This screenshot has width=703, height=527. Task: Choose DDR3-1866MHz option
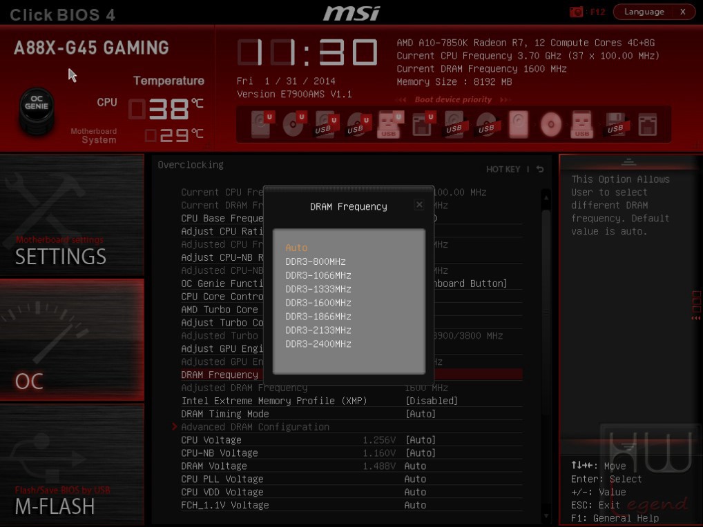point(318,317)
